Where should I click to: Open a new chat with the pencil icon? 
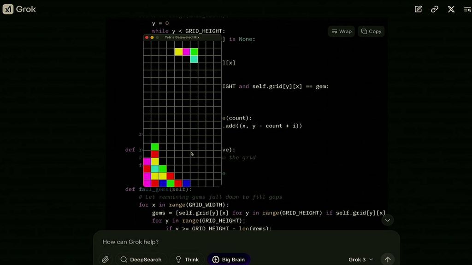point(418,9)
